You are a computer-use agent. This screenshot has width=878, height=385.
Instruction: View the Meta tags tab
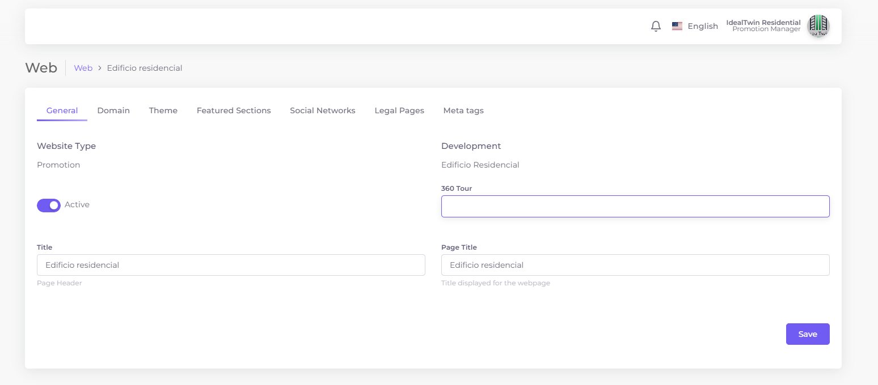[x=463, y=110]
